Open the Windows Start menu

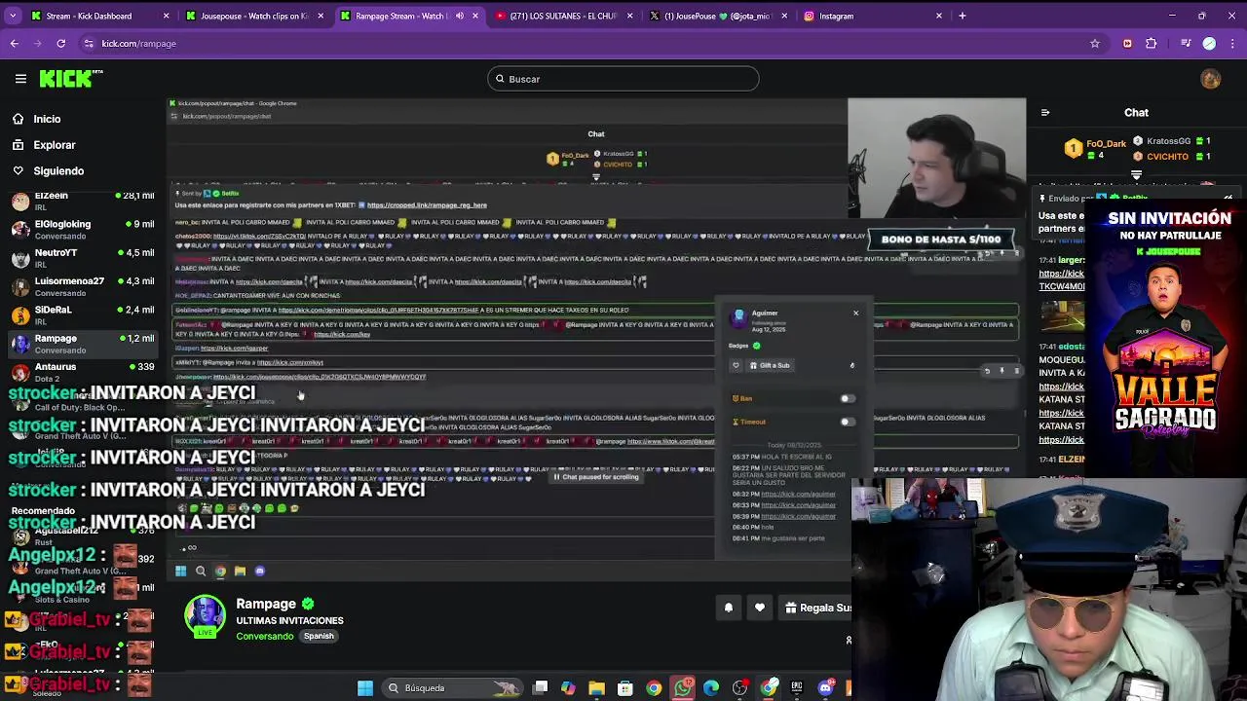click(x=365, y=688)
